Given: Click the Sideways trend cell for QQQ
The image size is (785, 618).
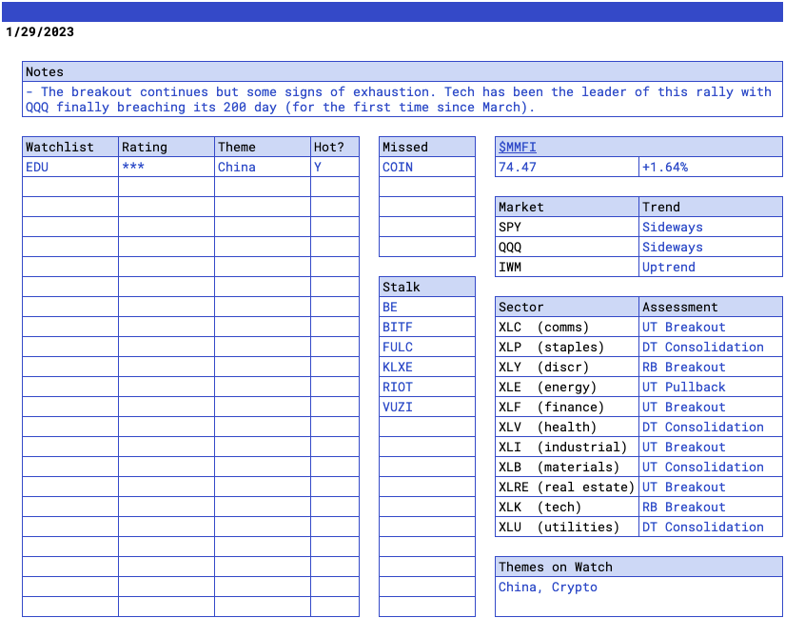Looking at the screenshot, I should coord(711,247).
